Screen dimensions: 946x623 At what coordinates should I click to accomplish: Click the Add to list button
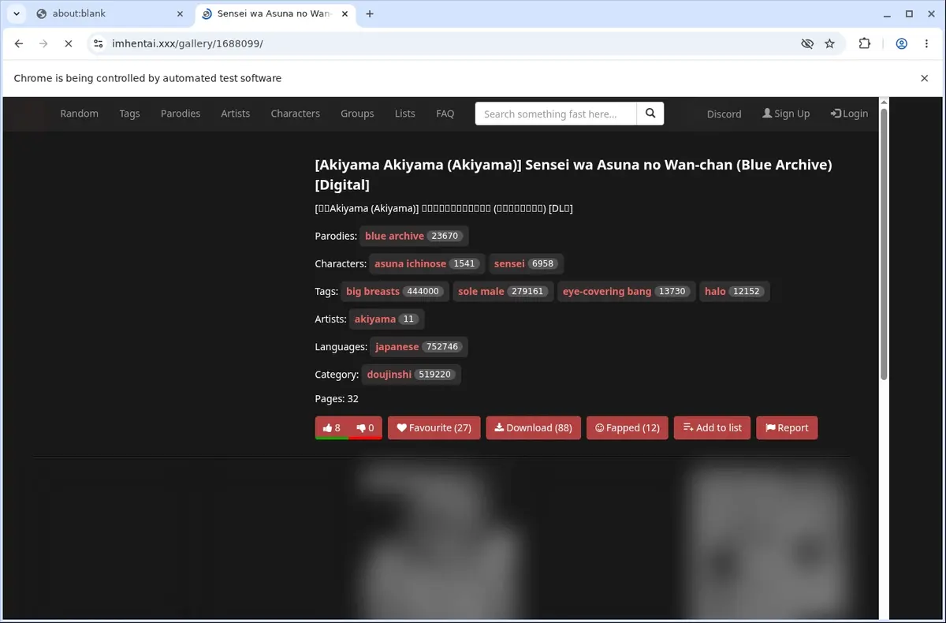pyautogui.click(x=712, y=427)
